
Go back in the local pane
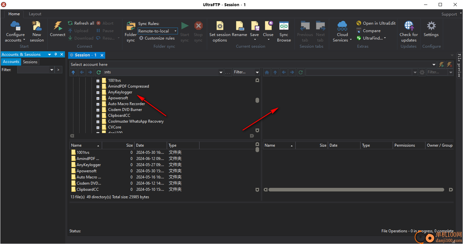(82, 72)
